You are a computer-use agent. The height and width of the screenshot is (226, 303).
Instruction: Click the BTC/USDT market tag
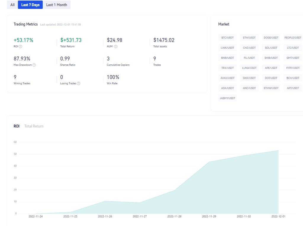coord(228,38)
